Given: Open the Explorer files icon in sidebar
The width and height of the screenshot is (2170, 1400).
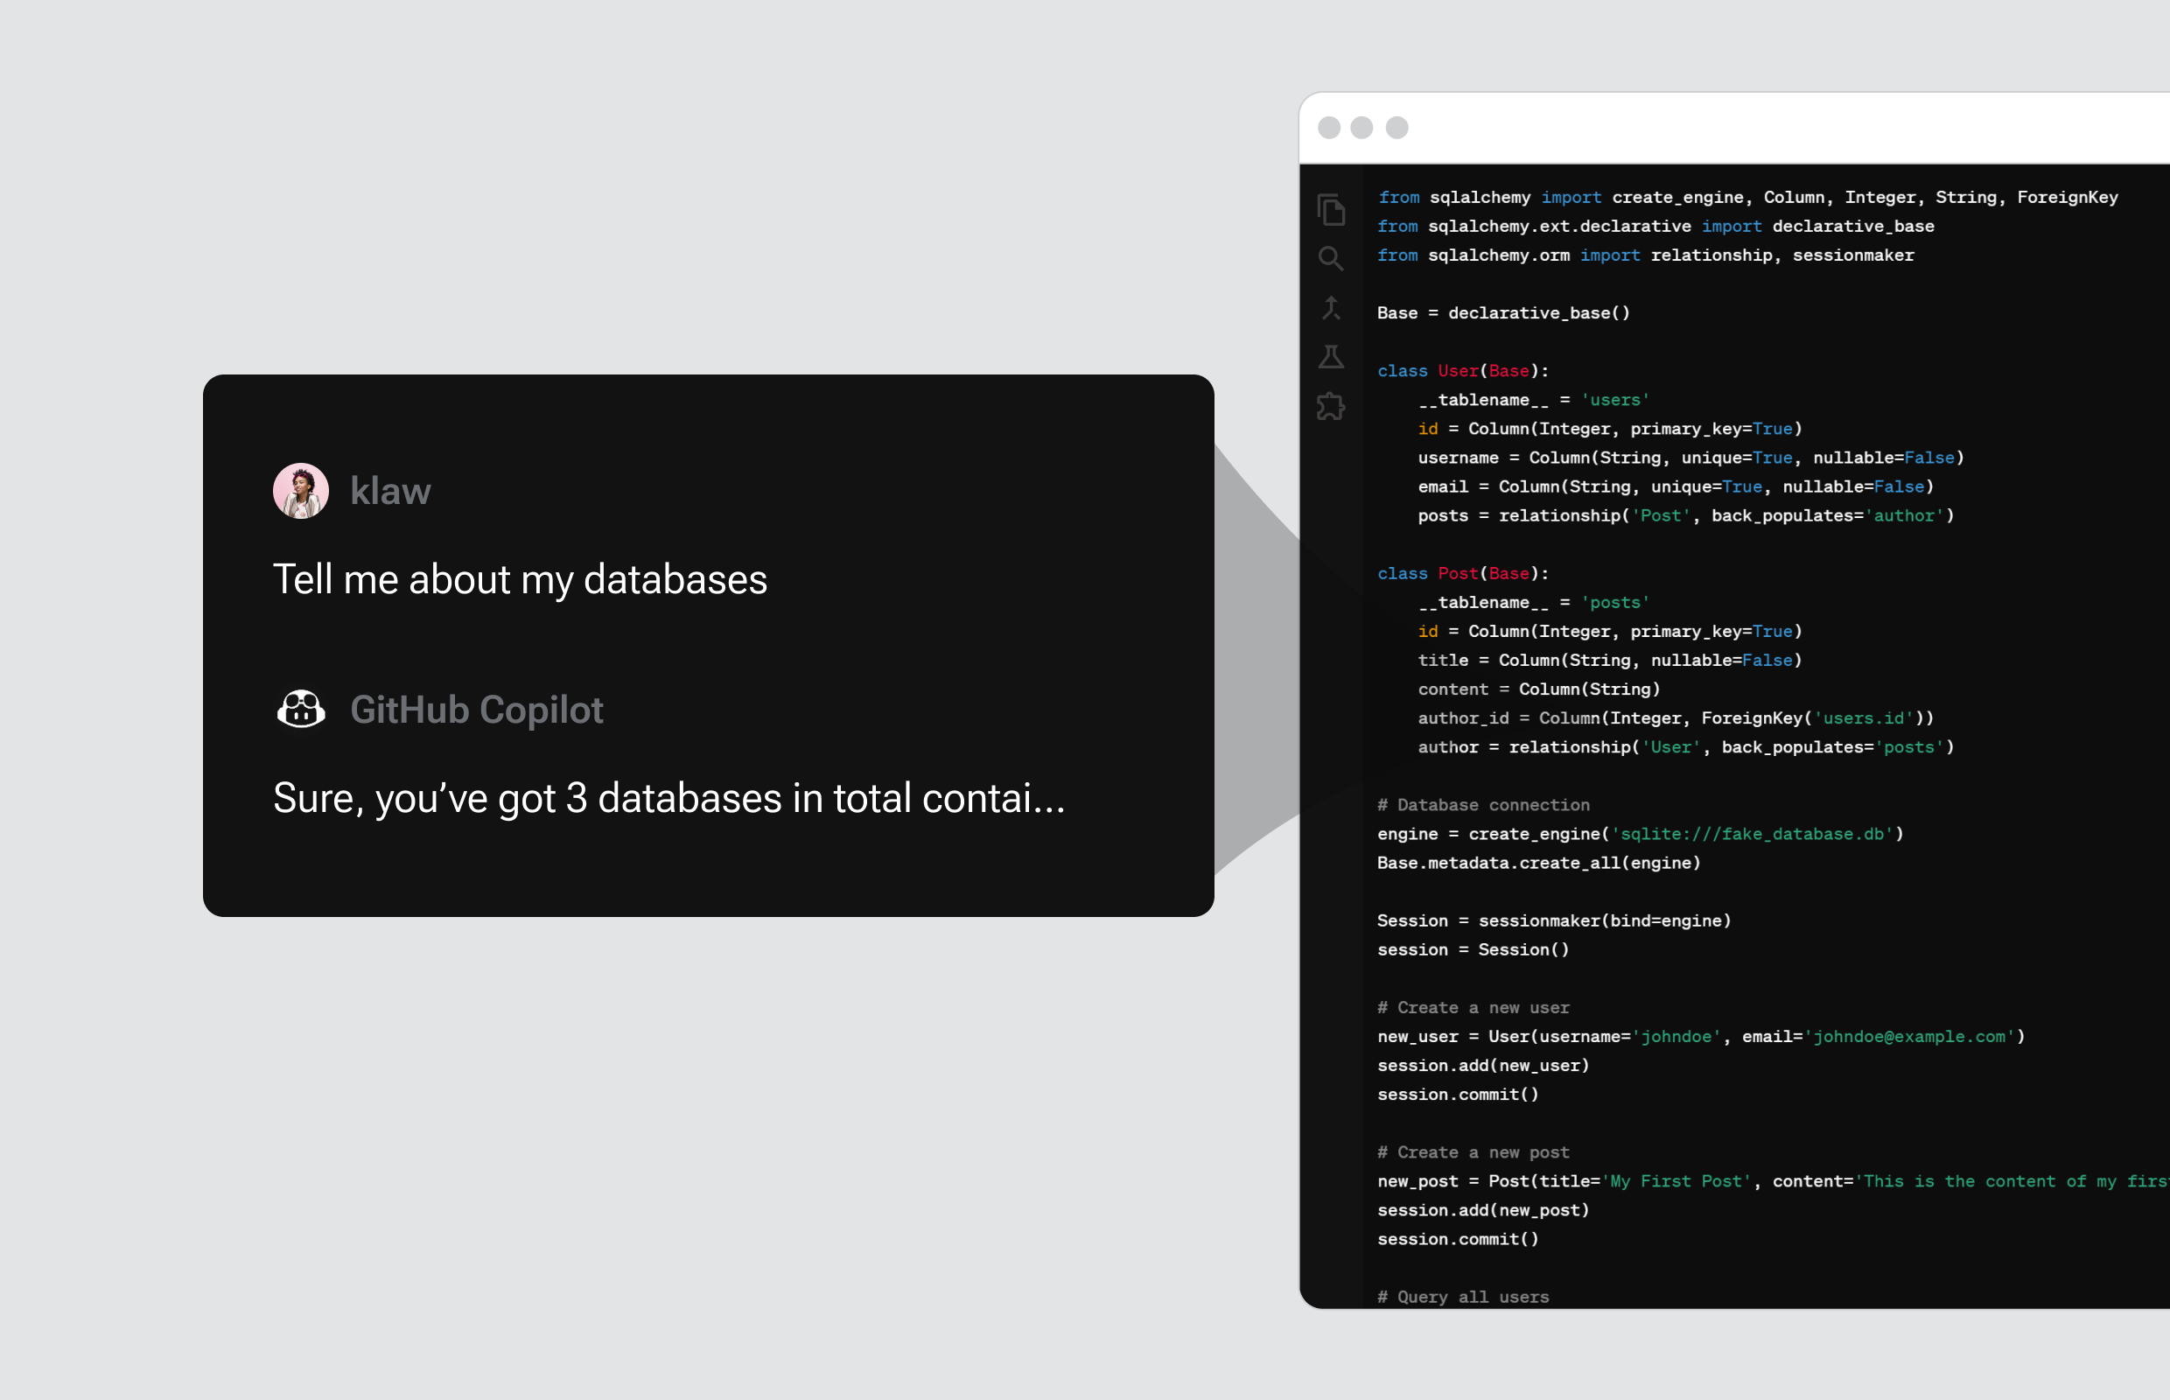Looking at the screenshot, I should click(1331, 210).
